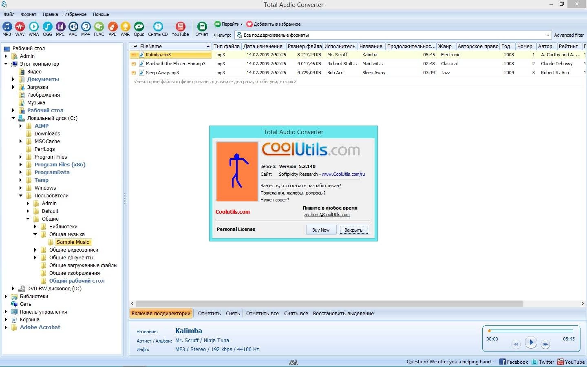587x367 pixels.
Task: Expand the Program Files folder
Action: pos(21,157)
